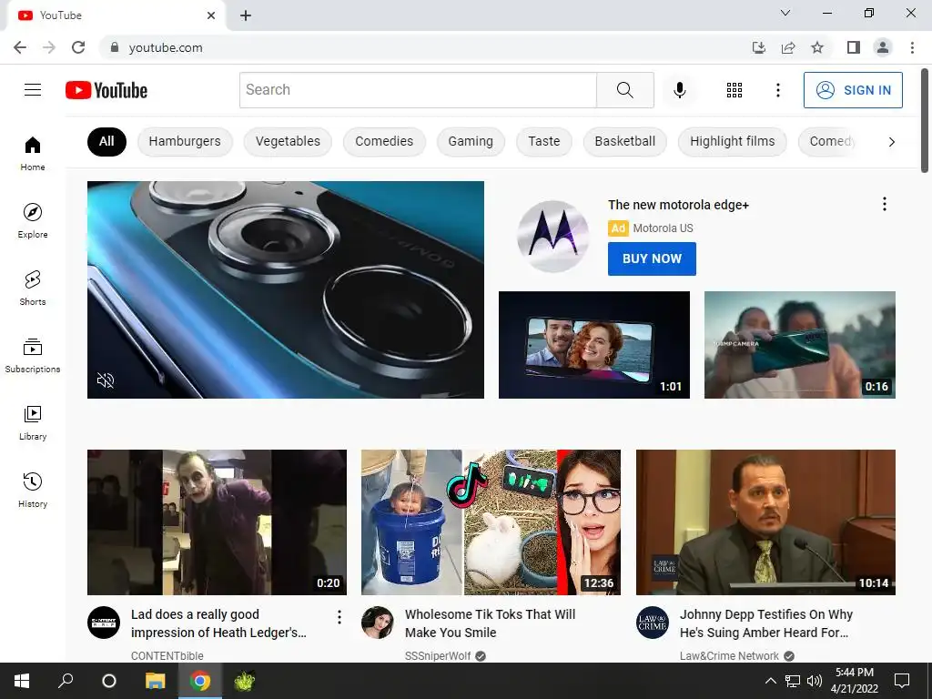Open Motorola ad options menu
The width and height of the screenshot is (932, 699).
885,205
